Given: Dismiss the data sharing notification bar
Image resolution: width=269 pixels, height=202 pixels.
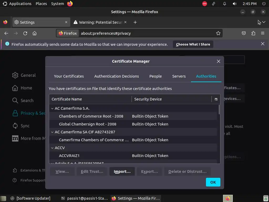Looking at the screenshot, I should point(262,44).
